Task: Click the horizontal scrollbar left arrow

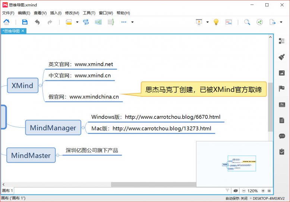Action: coord(3,184)
